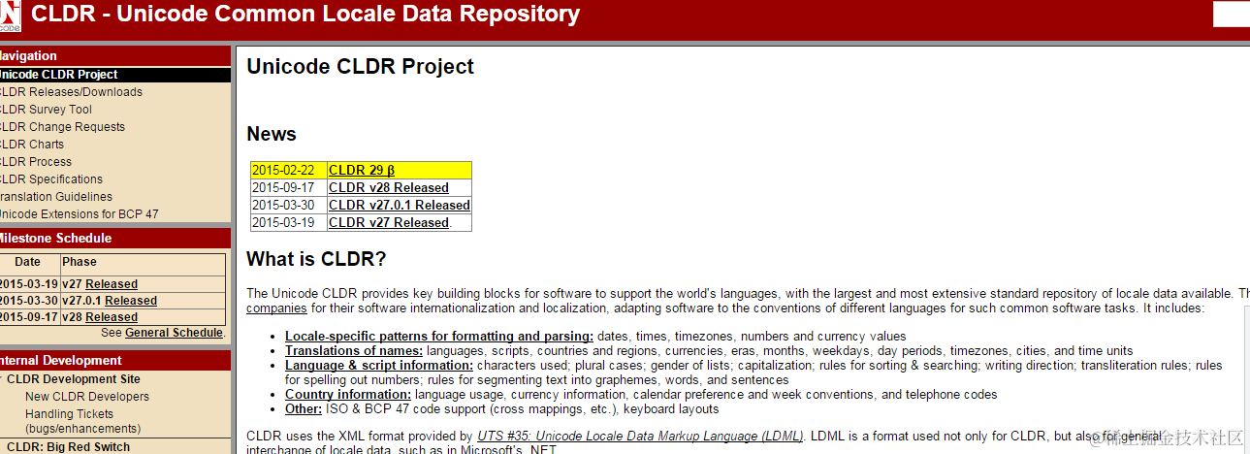Open CLDR Development Site link
This screenshot has width=1250, height=454.
pos(74,379)
